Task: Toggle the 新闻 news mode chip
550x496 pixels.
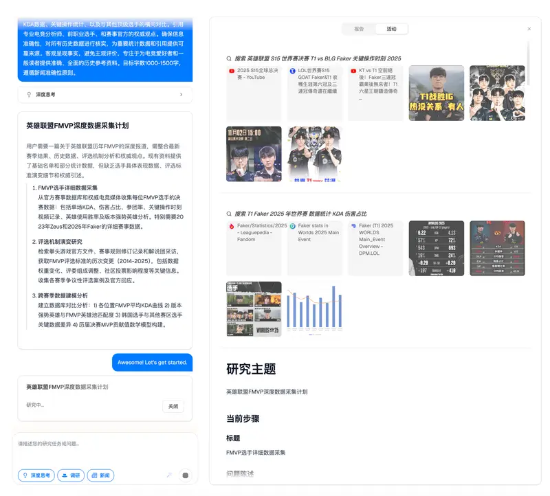Action: coord(100,475)
